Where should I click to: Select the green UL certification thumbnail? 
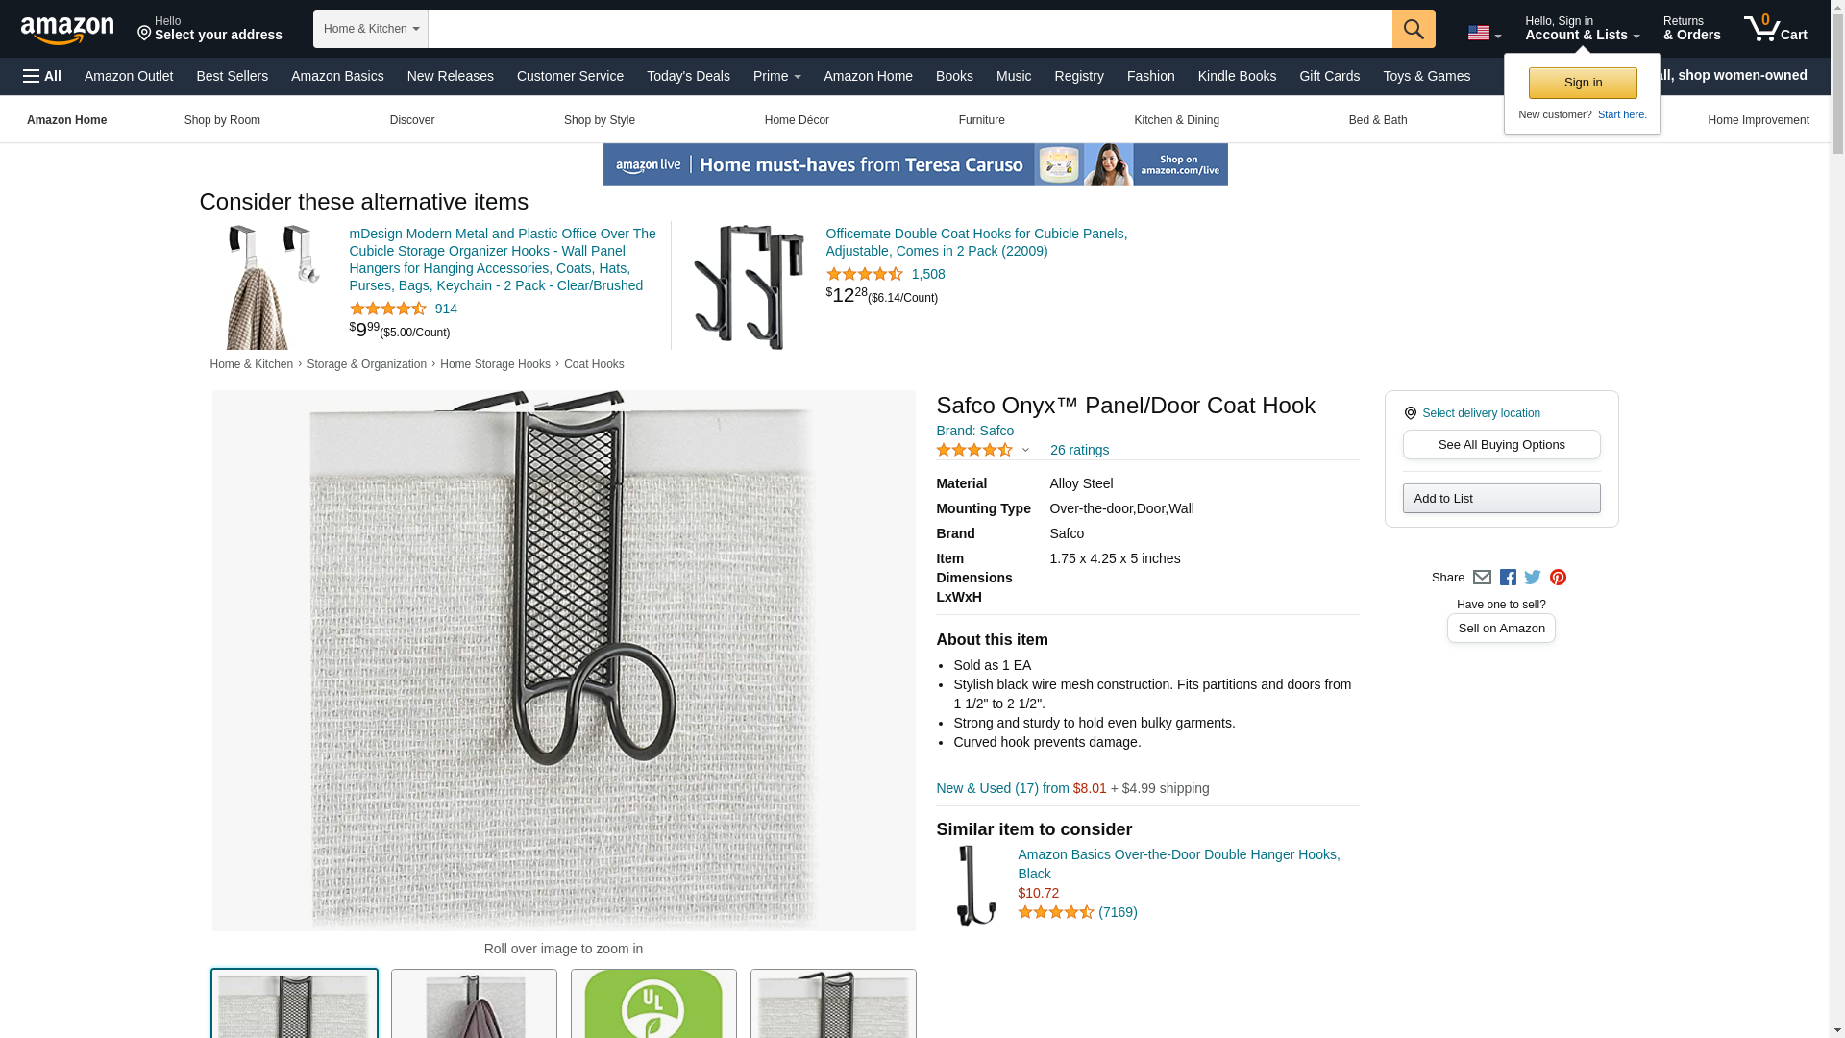click(653, 1003)
